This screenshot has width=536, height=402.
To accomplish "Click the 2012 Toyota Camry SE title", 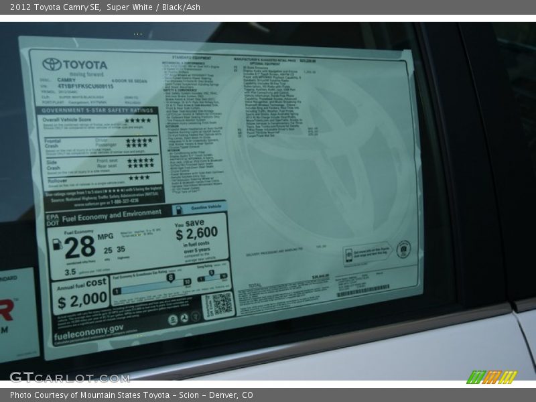I will click(53, 7).
